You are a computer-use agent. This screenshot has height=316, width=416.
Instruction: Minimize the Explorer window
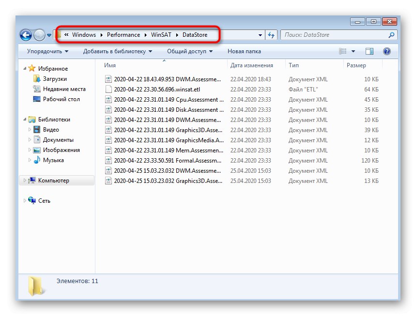357,22
